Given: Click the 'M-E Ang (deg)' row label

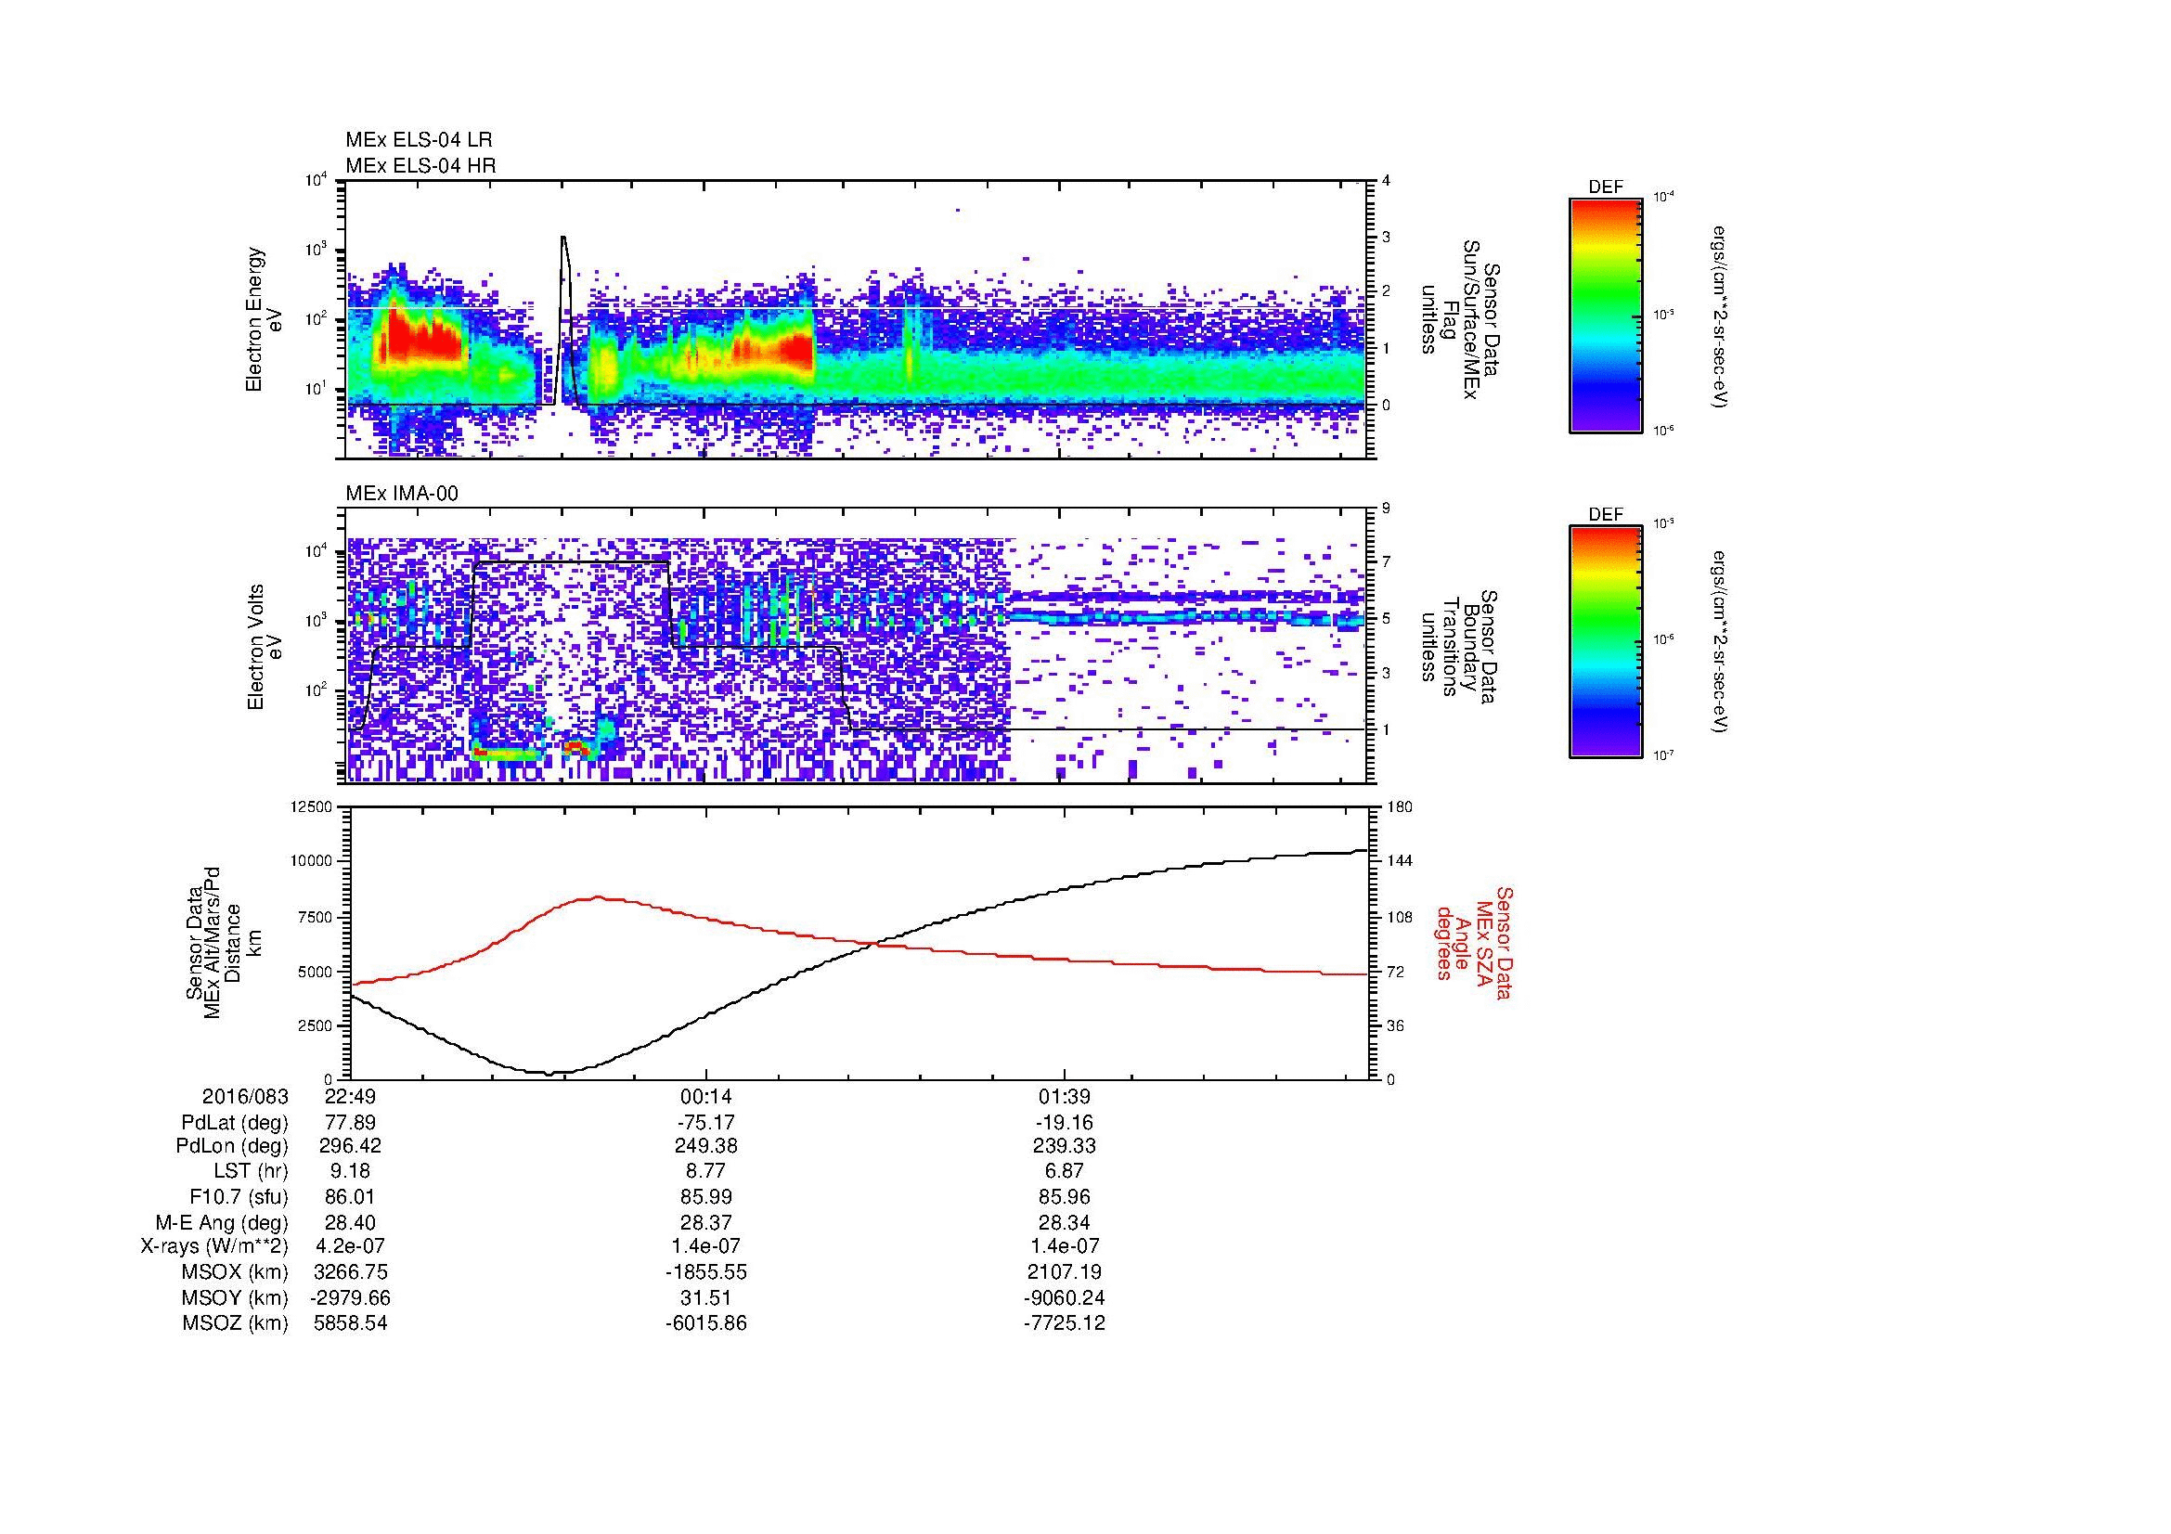Looking at the screenshot, I should [221, 1222].
